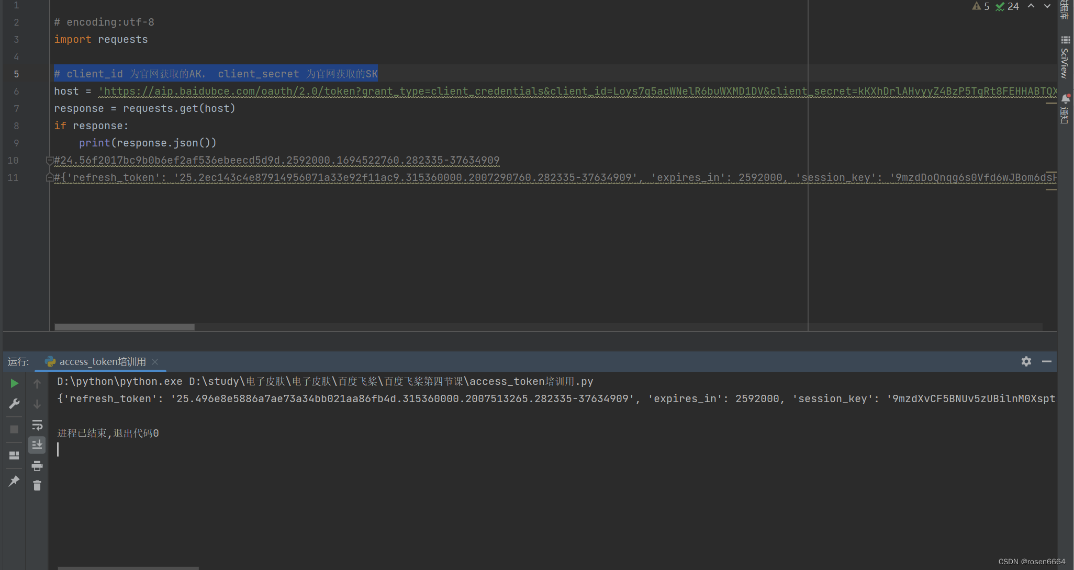Click the stop process square button
Screen dimensions: 1074x570
(x=14, y=429)
